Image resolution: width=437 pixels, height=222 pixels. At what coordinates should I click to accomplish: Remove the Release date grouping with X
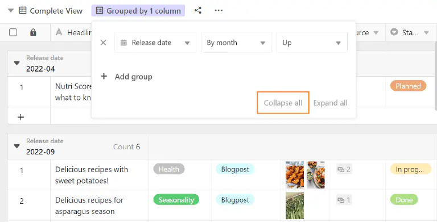103,43
